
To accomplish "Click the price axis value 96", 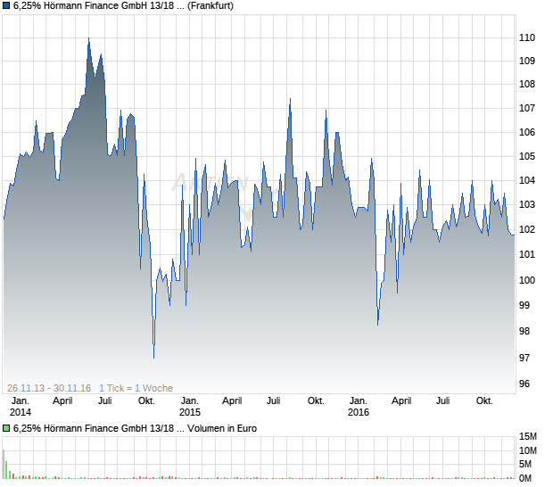I will pyautogui.click(x=524, y=384).
